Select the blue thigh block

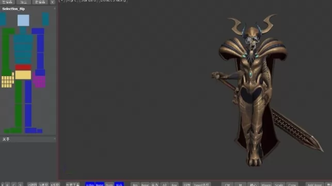point(28,92)
